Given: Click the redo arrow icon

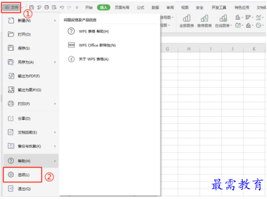Looking at the screenshot, I should click(x=69, y=7).
